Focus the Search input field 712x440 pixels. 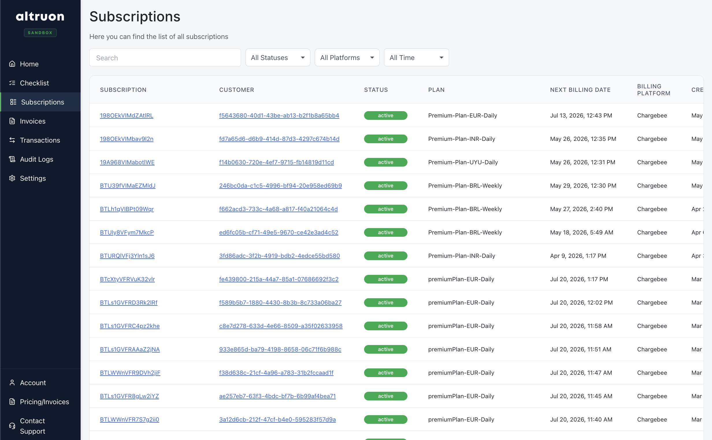[165, 58]
